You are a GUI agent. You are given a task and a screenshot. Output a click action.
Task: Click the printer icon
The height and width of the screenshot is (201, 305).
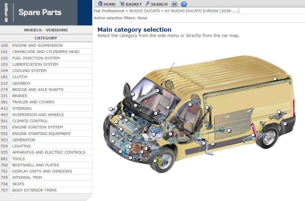[175, 4]
